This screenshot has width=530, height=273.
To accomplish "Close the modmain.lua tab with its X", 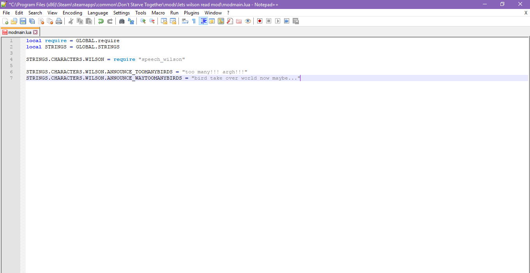I will pos(35,32).
